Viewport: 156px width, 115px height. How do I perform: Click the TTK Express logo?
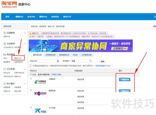click(40, 111)
